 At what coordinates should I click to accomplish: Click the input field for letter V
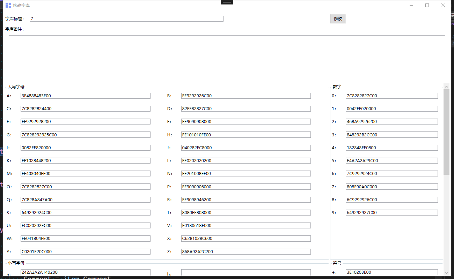click(x=246, y=225)
